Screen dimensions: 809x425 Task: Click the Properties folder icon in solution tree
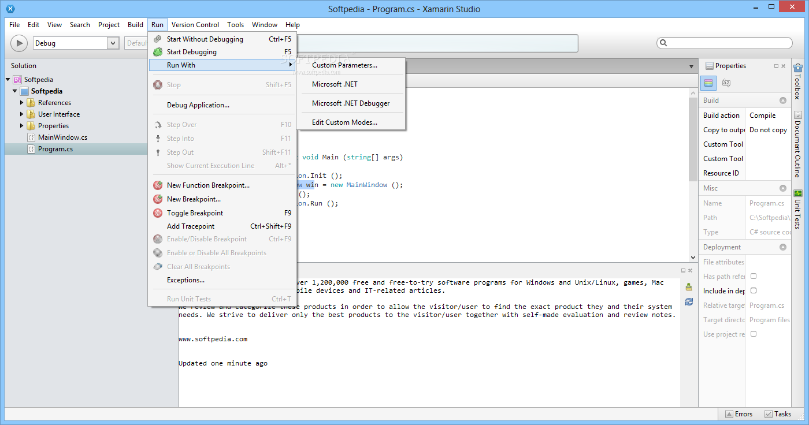(x=31, y=126)
